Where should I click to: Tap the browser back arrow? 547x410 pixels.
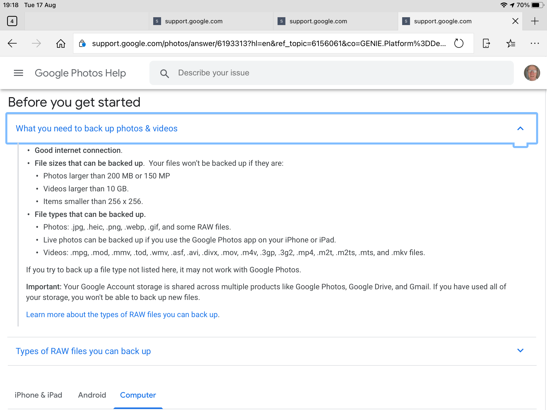[x=12, y=44]
